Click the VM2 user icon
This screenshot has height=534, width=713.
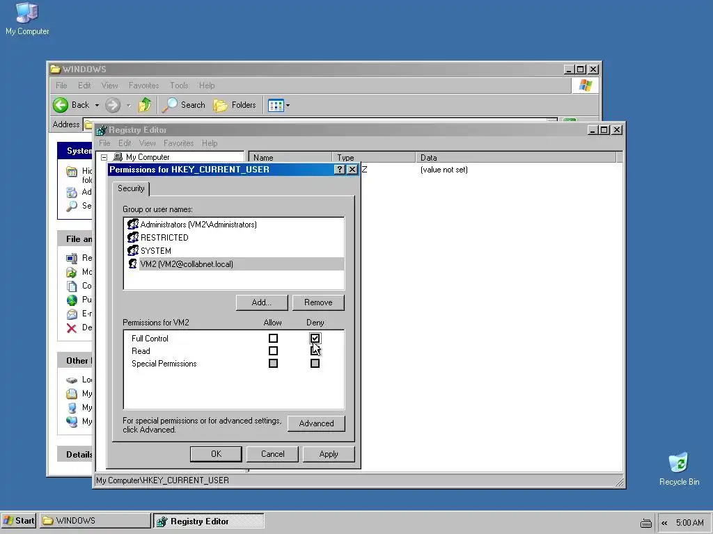[132, 264]
